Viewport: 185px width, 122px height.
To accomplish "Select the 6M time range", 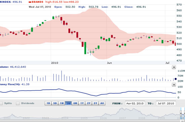I will coord(75,103).
